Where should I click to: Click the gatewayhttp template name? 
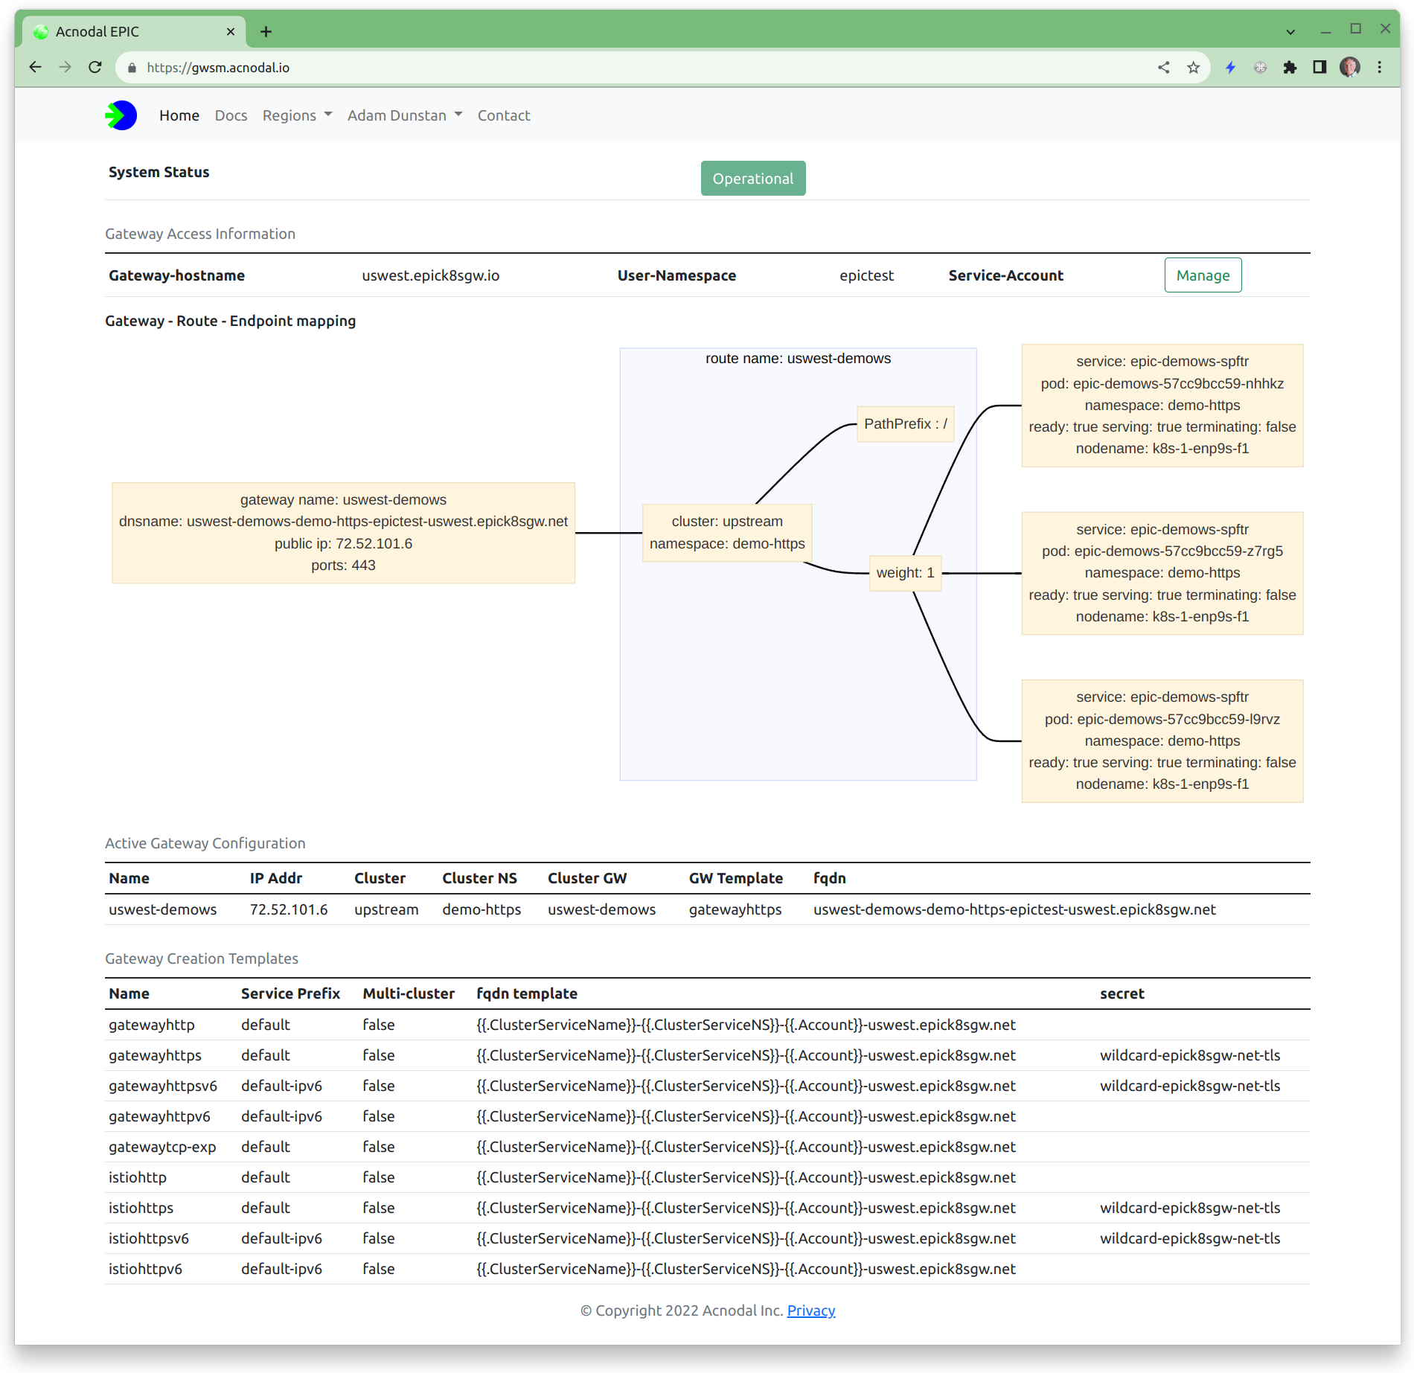[152, 1025]
